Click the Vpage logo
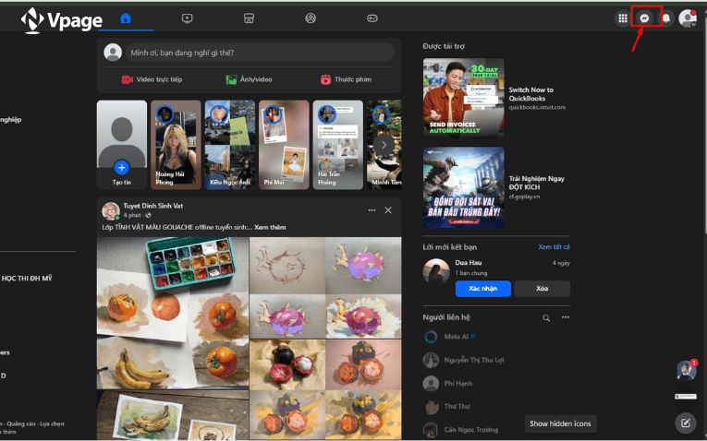The image size is (707, 441). [62, 20]
